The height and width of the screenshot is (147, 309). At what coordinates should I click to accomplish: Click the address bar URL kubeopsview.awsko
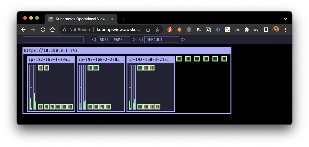pyautogui.click(x=118, y=30)
